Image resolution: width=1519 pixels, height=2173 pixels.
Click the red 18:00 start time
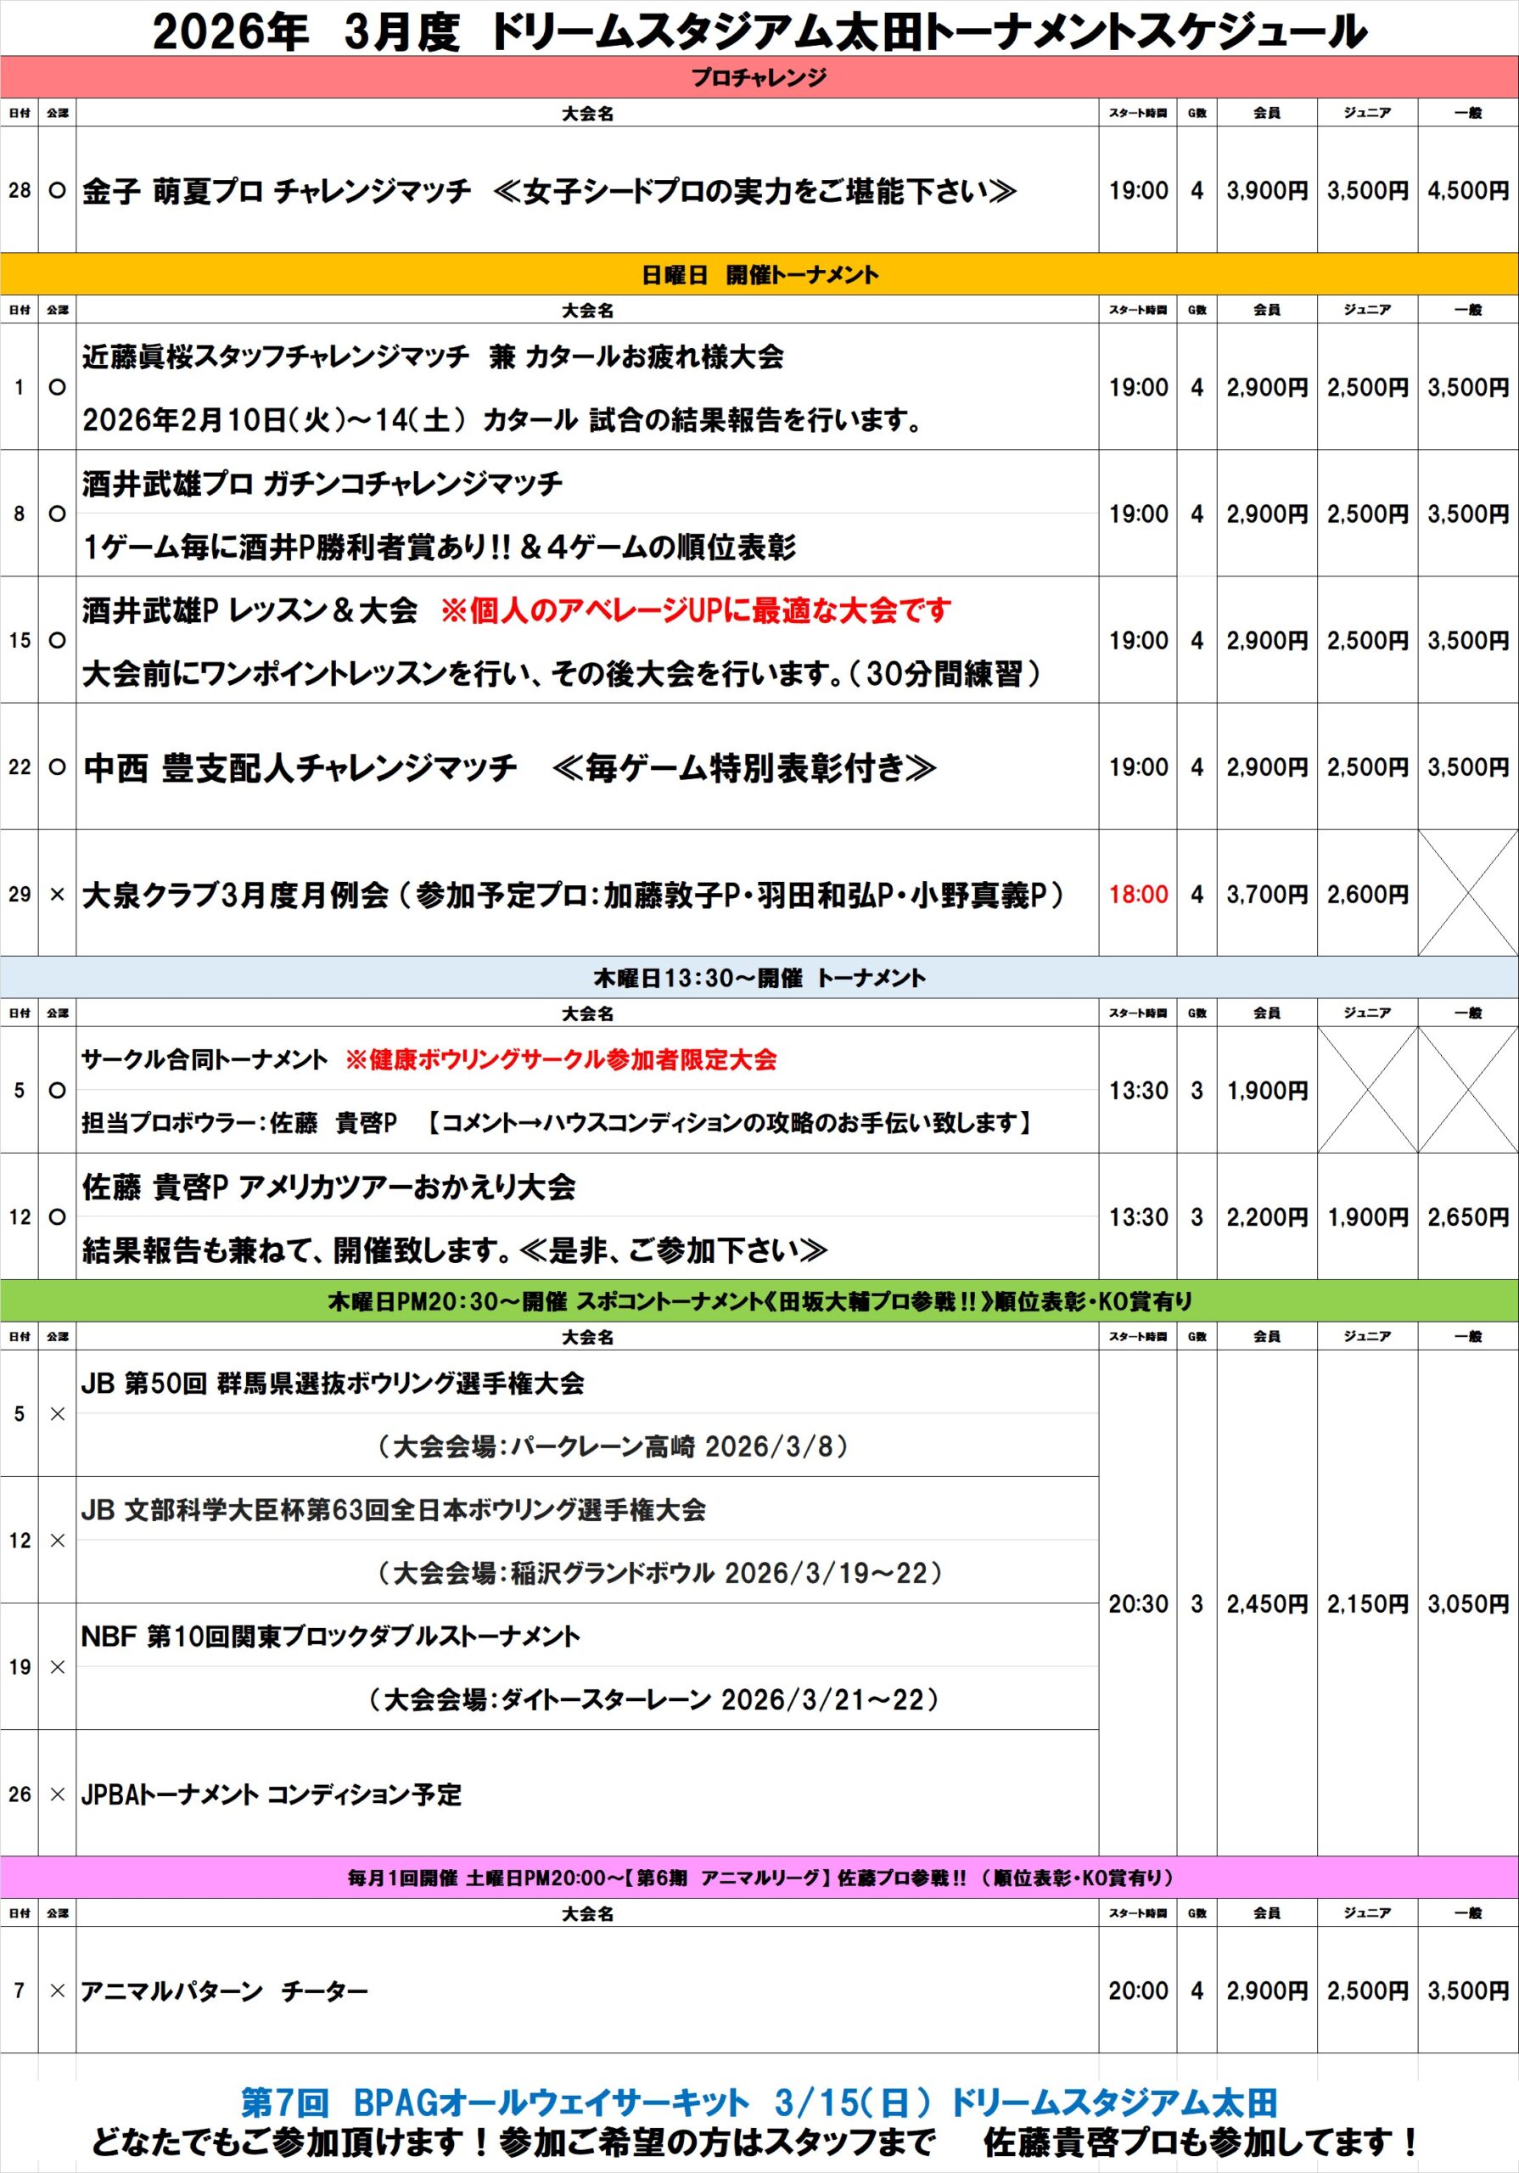(1138, 895)
